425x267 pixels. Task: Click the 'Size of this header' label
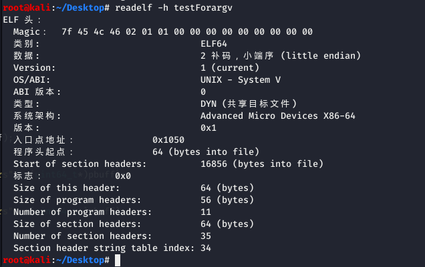coord(66,188)
